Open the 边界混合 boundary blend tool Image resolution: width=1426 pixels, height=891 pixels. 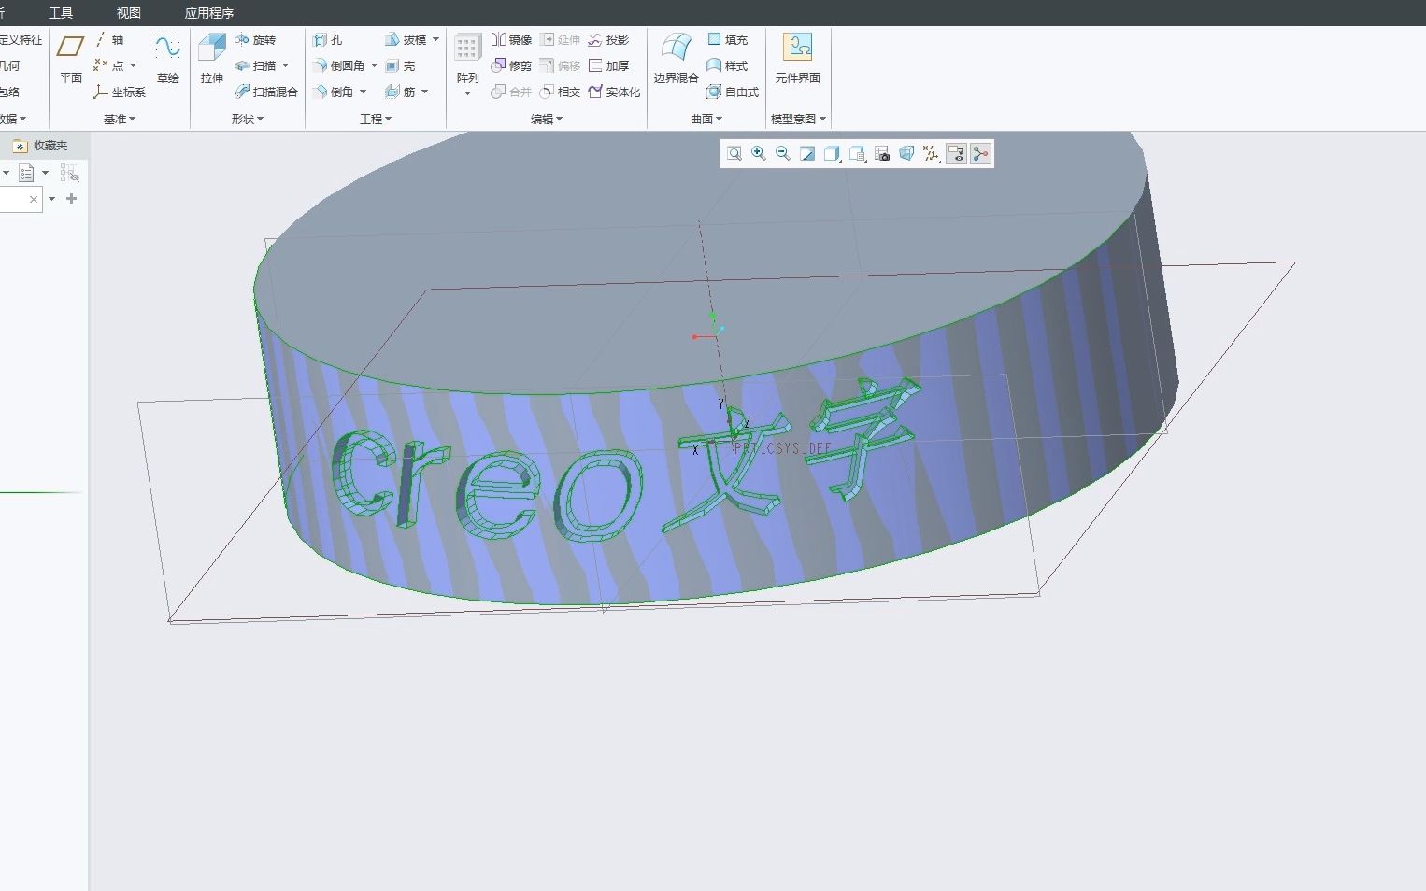(676, 60)
